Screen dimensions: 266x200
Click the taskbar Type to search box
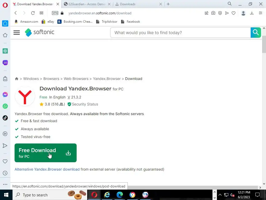click(x=50, y=195)
